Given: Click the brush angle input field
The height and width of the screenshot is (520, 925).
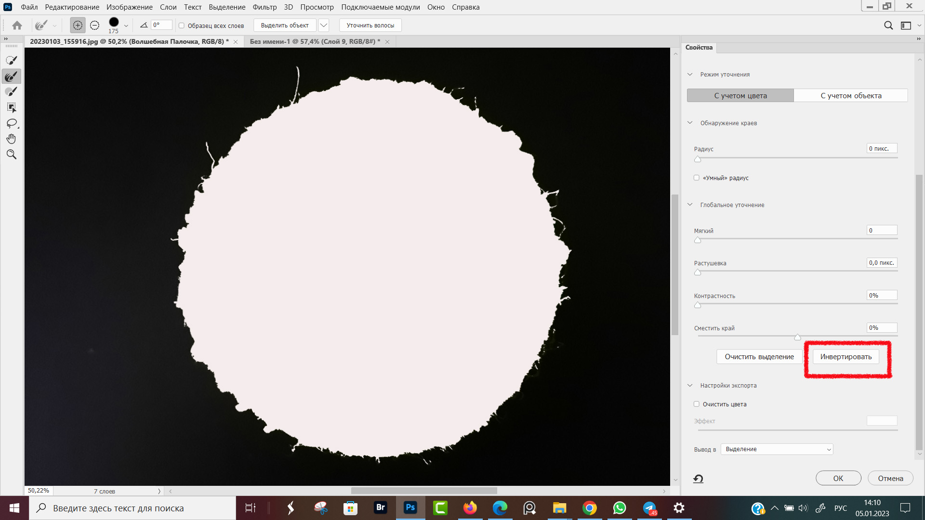Looking at the screenshot, I should [x=161, y=25].
